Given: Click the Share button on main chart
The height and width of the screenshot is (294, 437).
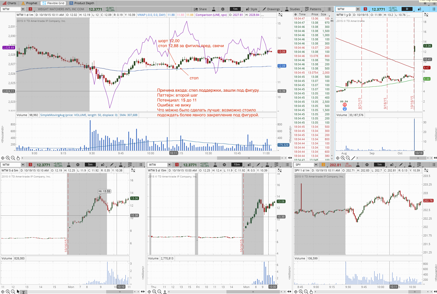Looking at the screenshot, I should pyautogui.click(x=200, y=9).
